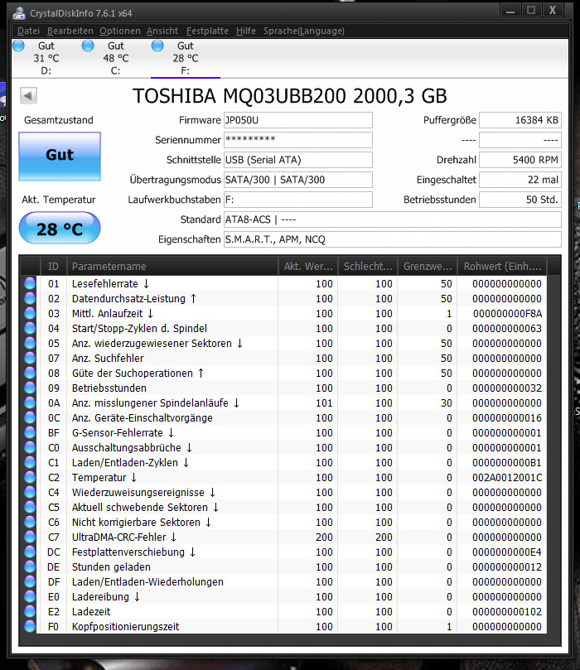This screenshot has height=670, width=580.
Task: Click status orb of Festplattenverschiebung row
Action: (30, 552)
